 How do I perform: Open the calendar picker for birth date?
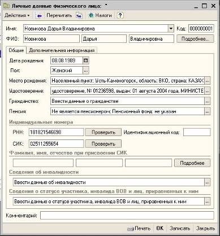tap(86, 60)
